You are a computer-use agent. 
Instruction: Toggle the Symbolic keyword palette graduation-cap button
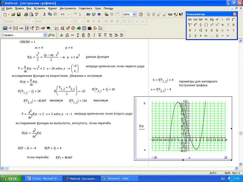pos(49,28)
